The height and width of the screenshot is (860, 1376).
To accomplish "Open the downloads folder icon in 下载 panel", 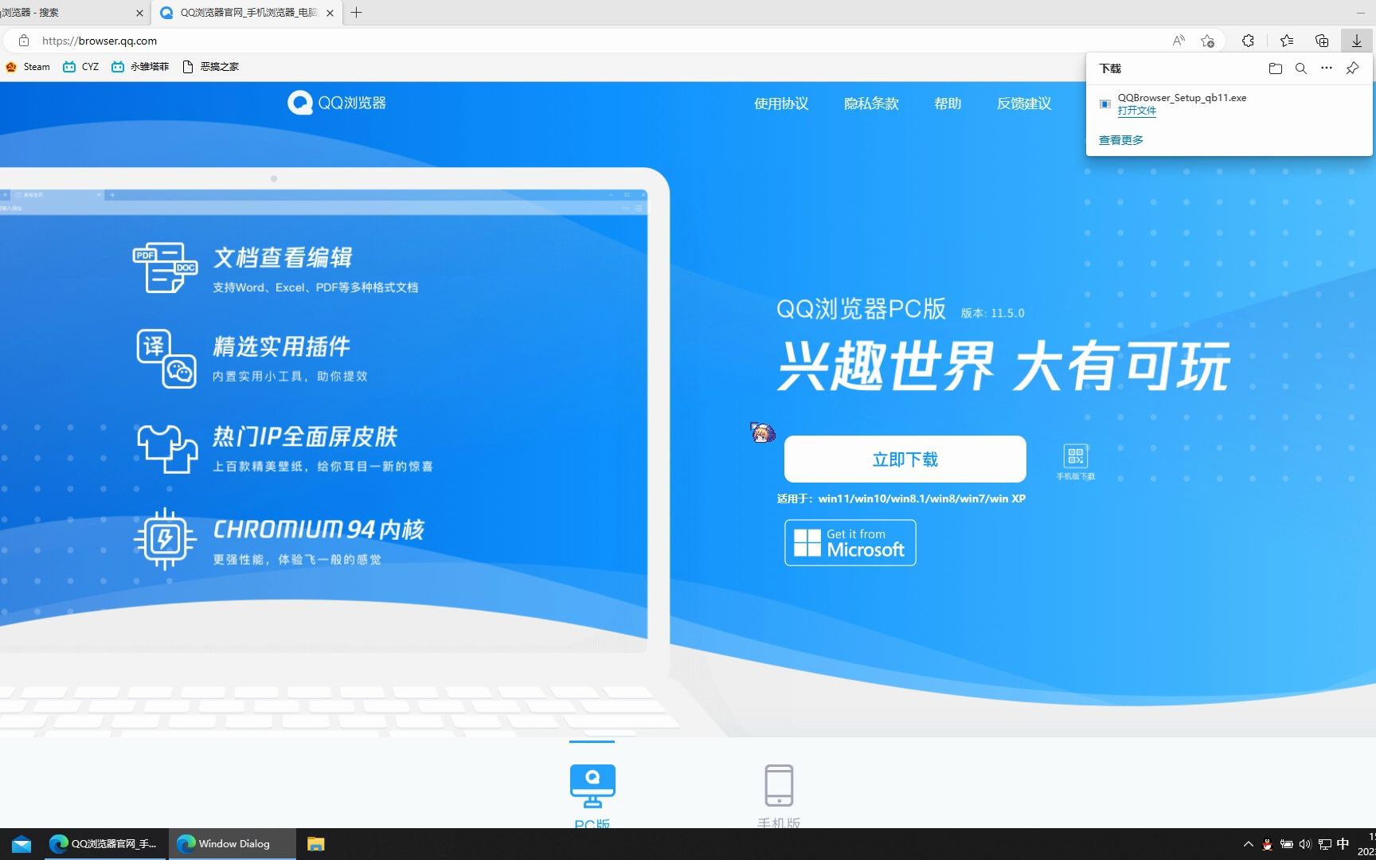I will 1274,68.
